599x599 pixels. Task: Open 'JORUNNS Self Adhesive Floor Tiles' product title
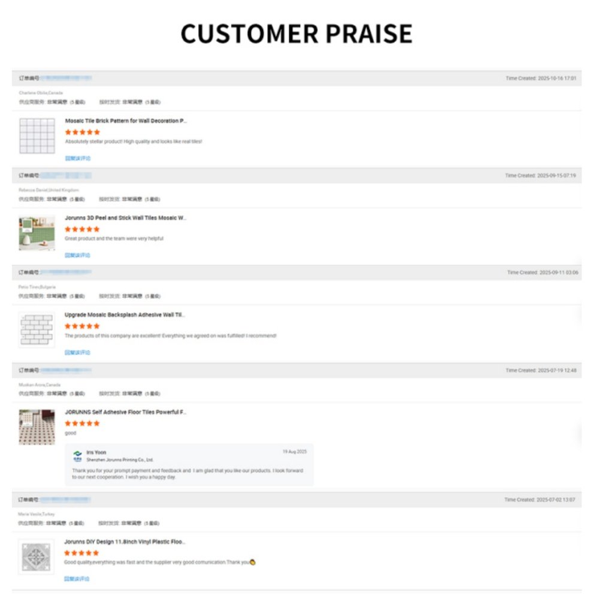(125, 412)
